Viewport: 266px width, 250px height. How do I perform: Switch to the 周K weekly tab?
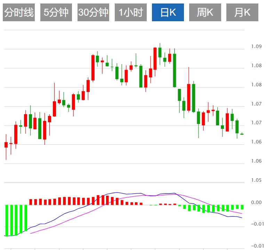click(205, 13)
